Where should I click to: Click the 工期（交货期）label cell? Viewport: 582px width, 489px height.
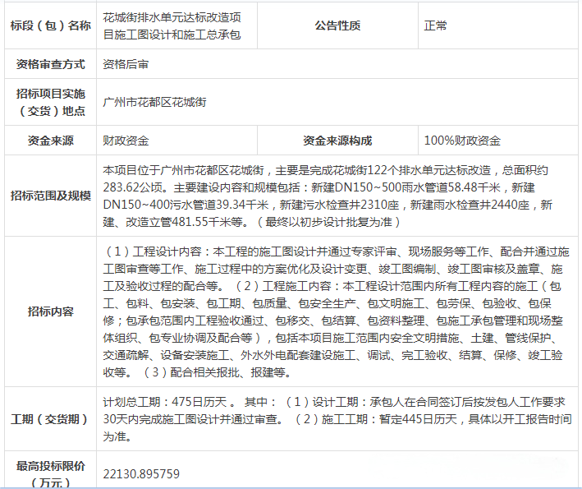(51, 418)
